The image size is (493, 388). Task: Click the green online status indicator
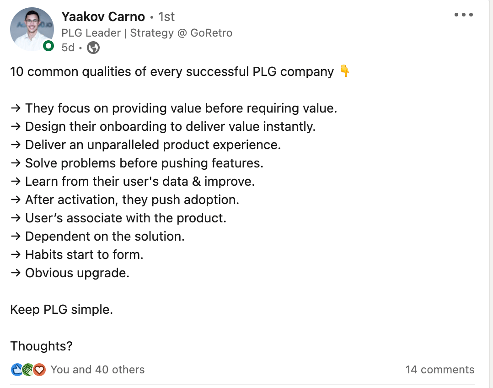click(48, 46)
